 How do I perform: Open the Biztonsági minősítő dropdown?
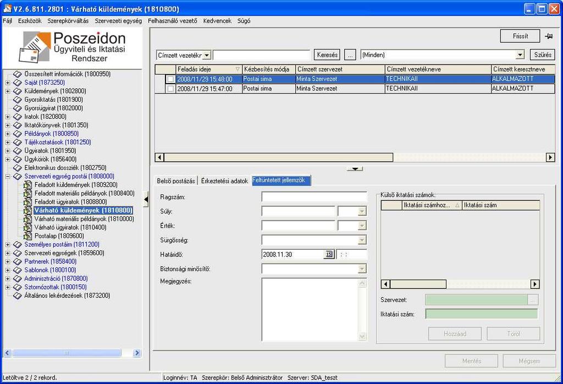(x=362, y=268)
